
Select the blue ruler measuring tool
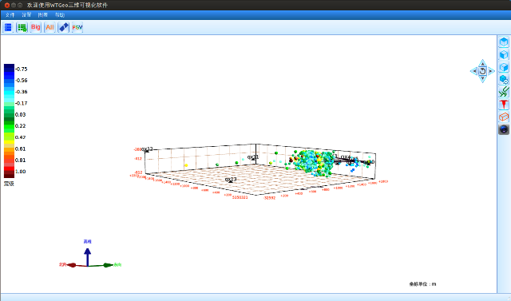(x=64, y=27)
